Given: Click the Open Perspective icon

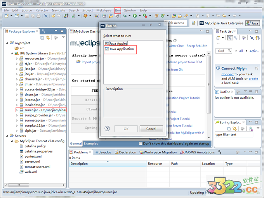Looking at the screenshot, I should tap(193, 23).
